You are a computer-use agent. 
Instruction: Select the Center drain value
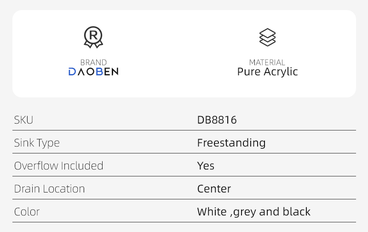pyautogui.click(x=214, y=189)
